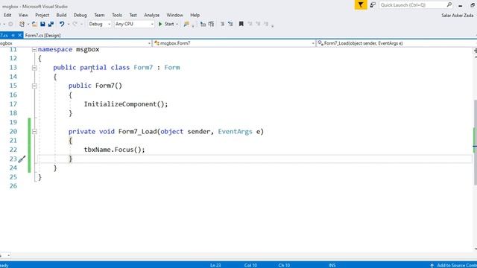
Task: Toggle the pin on the active Form7.cs tab
Action: 13,35
